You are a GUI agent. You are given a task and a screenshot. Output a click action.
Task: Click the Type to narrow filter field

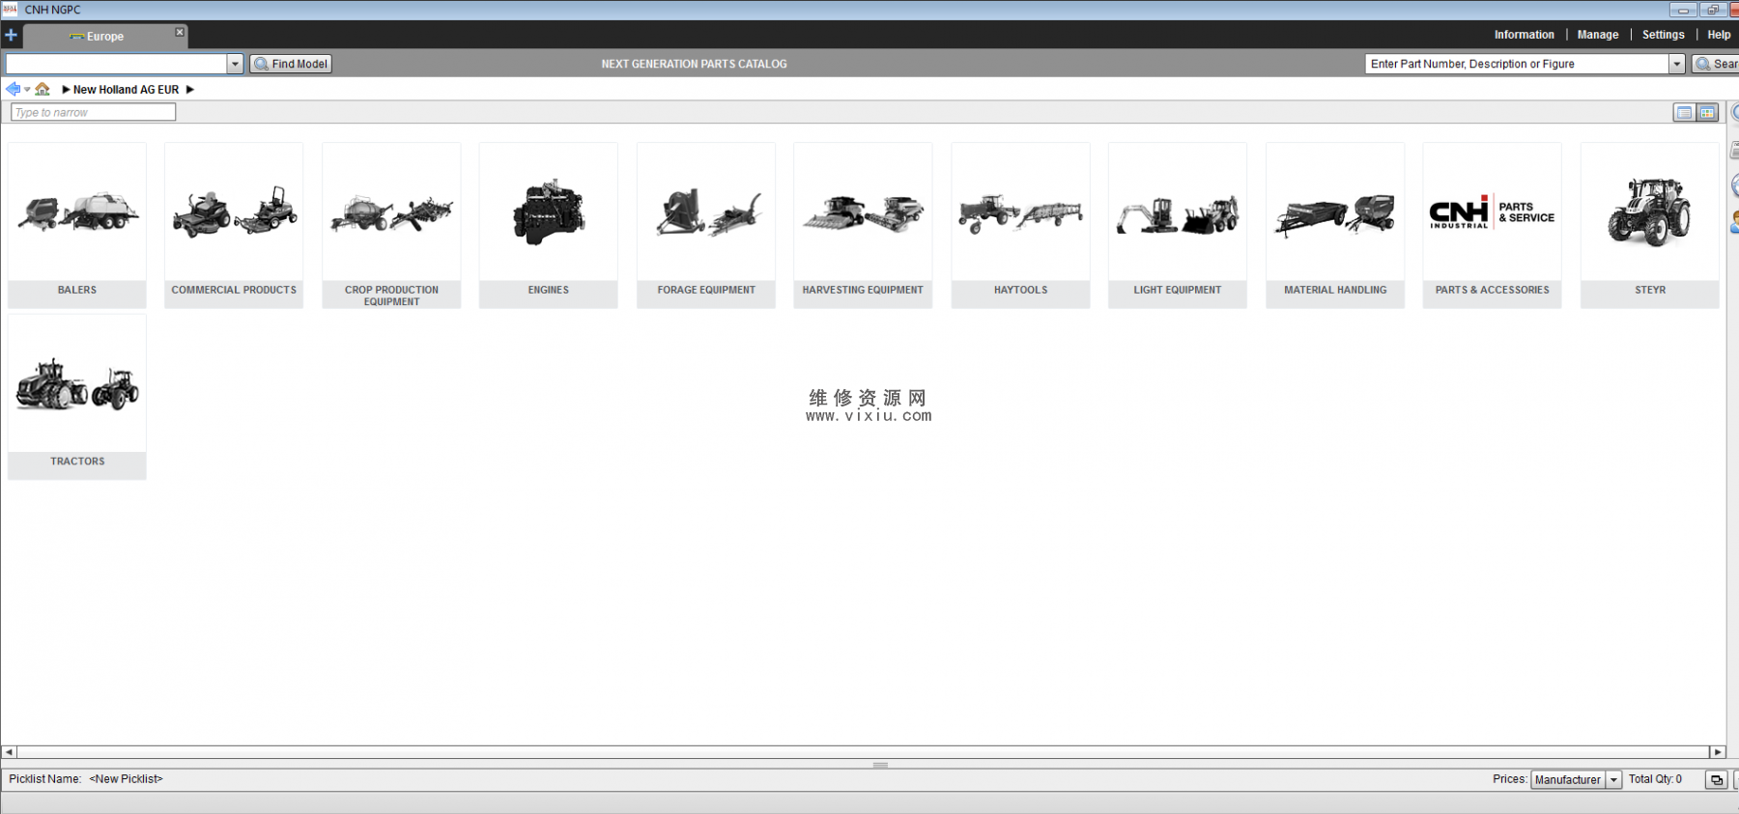tap(94, 113)
